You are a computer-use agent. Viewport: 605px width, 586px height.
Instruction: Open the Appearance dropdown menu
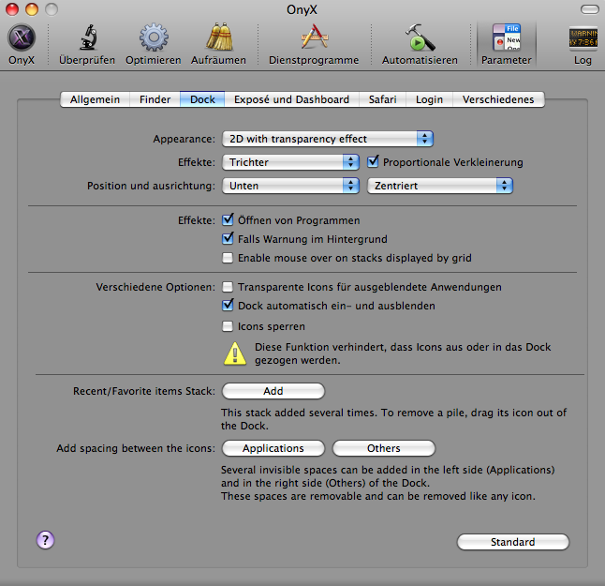[327, 139]
